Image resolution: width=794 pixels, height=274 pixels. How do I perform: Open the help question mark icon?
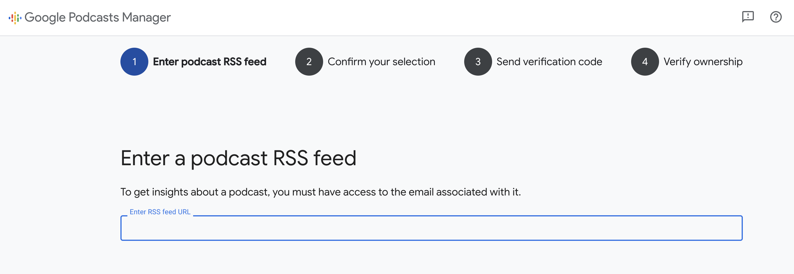tap(775, 17)
